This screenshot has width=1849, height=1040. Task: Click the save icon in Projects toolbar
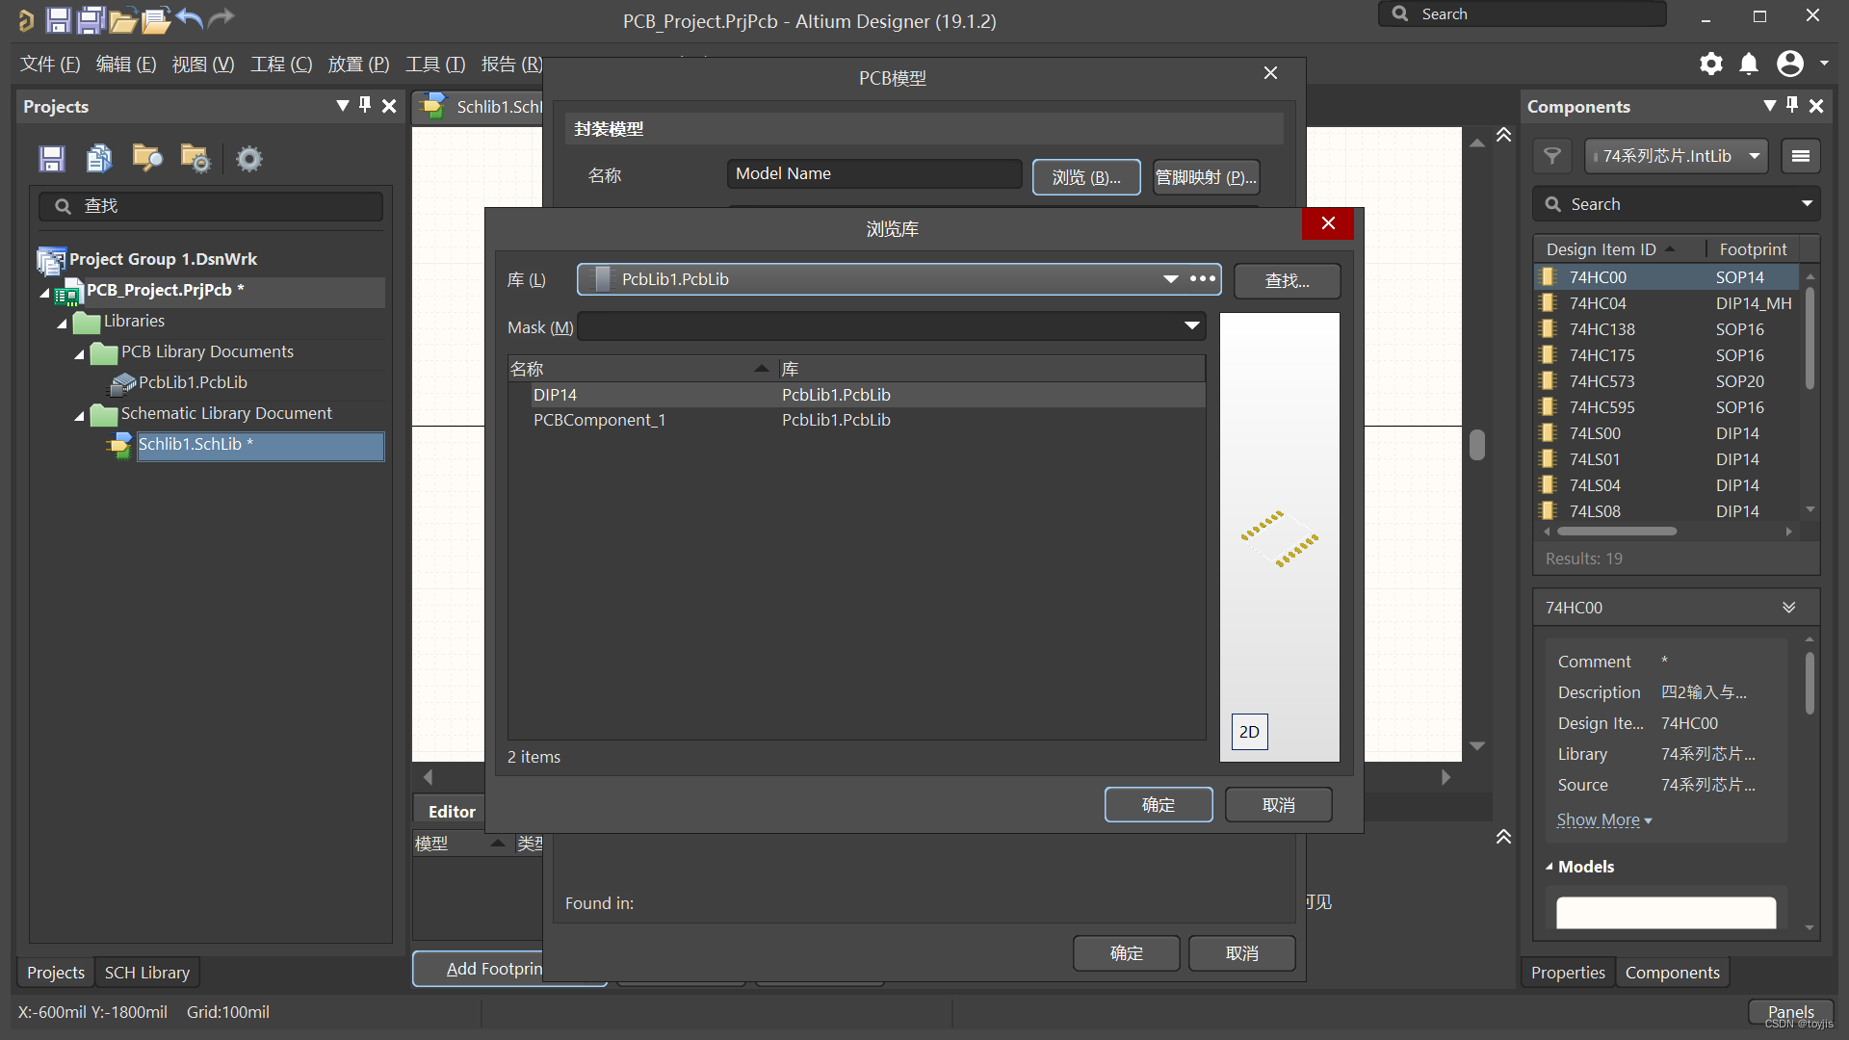52,158
